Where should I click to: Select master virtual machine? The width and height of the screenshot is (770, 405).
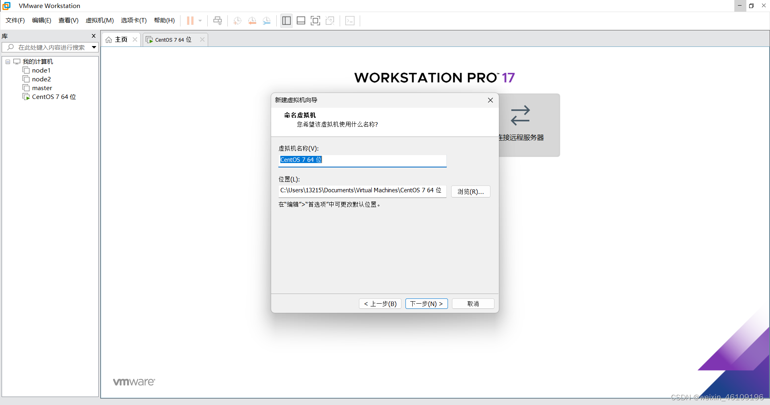point(42,88)
